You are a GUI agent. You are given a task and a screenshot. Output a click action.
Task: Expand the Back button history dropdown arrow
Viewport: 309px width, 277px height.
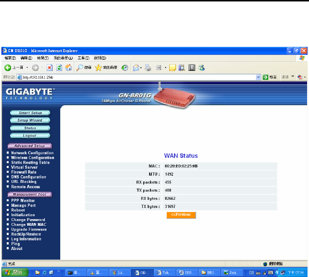click(27, 68)
